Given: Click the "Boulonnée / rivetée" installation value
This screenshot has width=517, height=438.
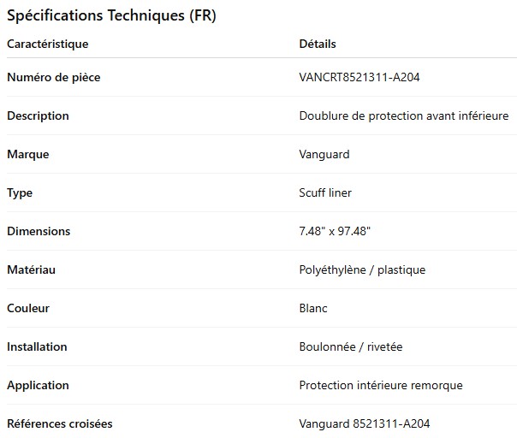Looking at the screenshot, I should point(351,347).
